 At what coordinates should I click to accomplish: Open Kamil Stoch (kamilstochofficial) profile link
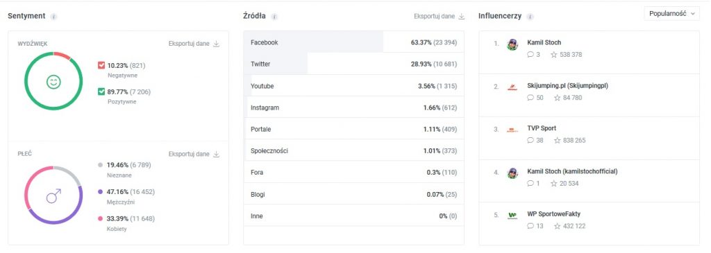(572, 171)
